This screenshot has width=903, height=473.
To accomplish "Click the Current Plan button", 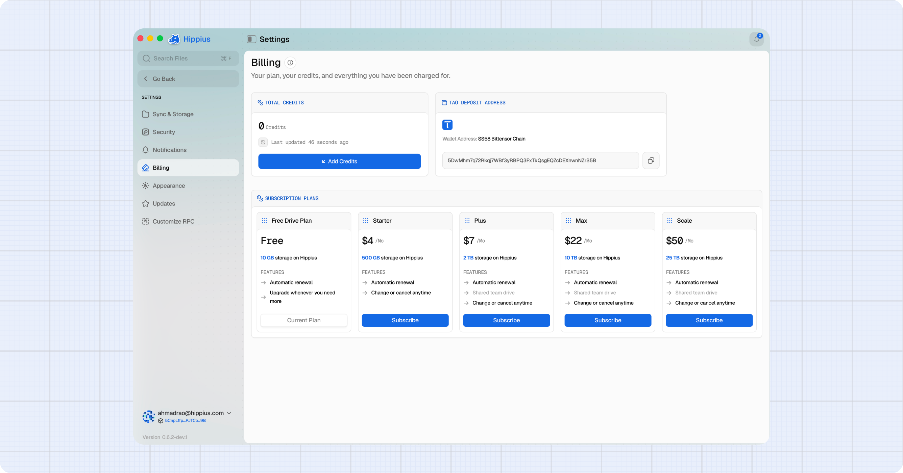I will pyautogui.click(x=304, y=320).
